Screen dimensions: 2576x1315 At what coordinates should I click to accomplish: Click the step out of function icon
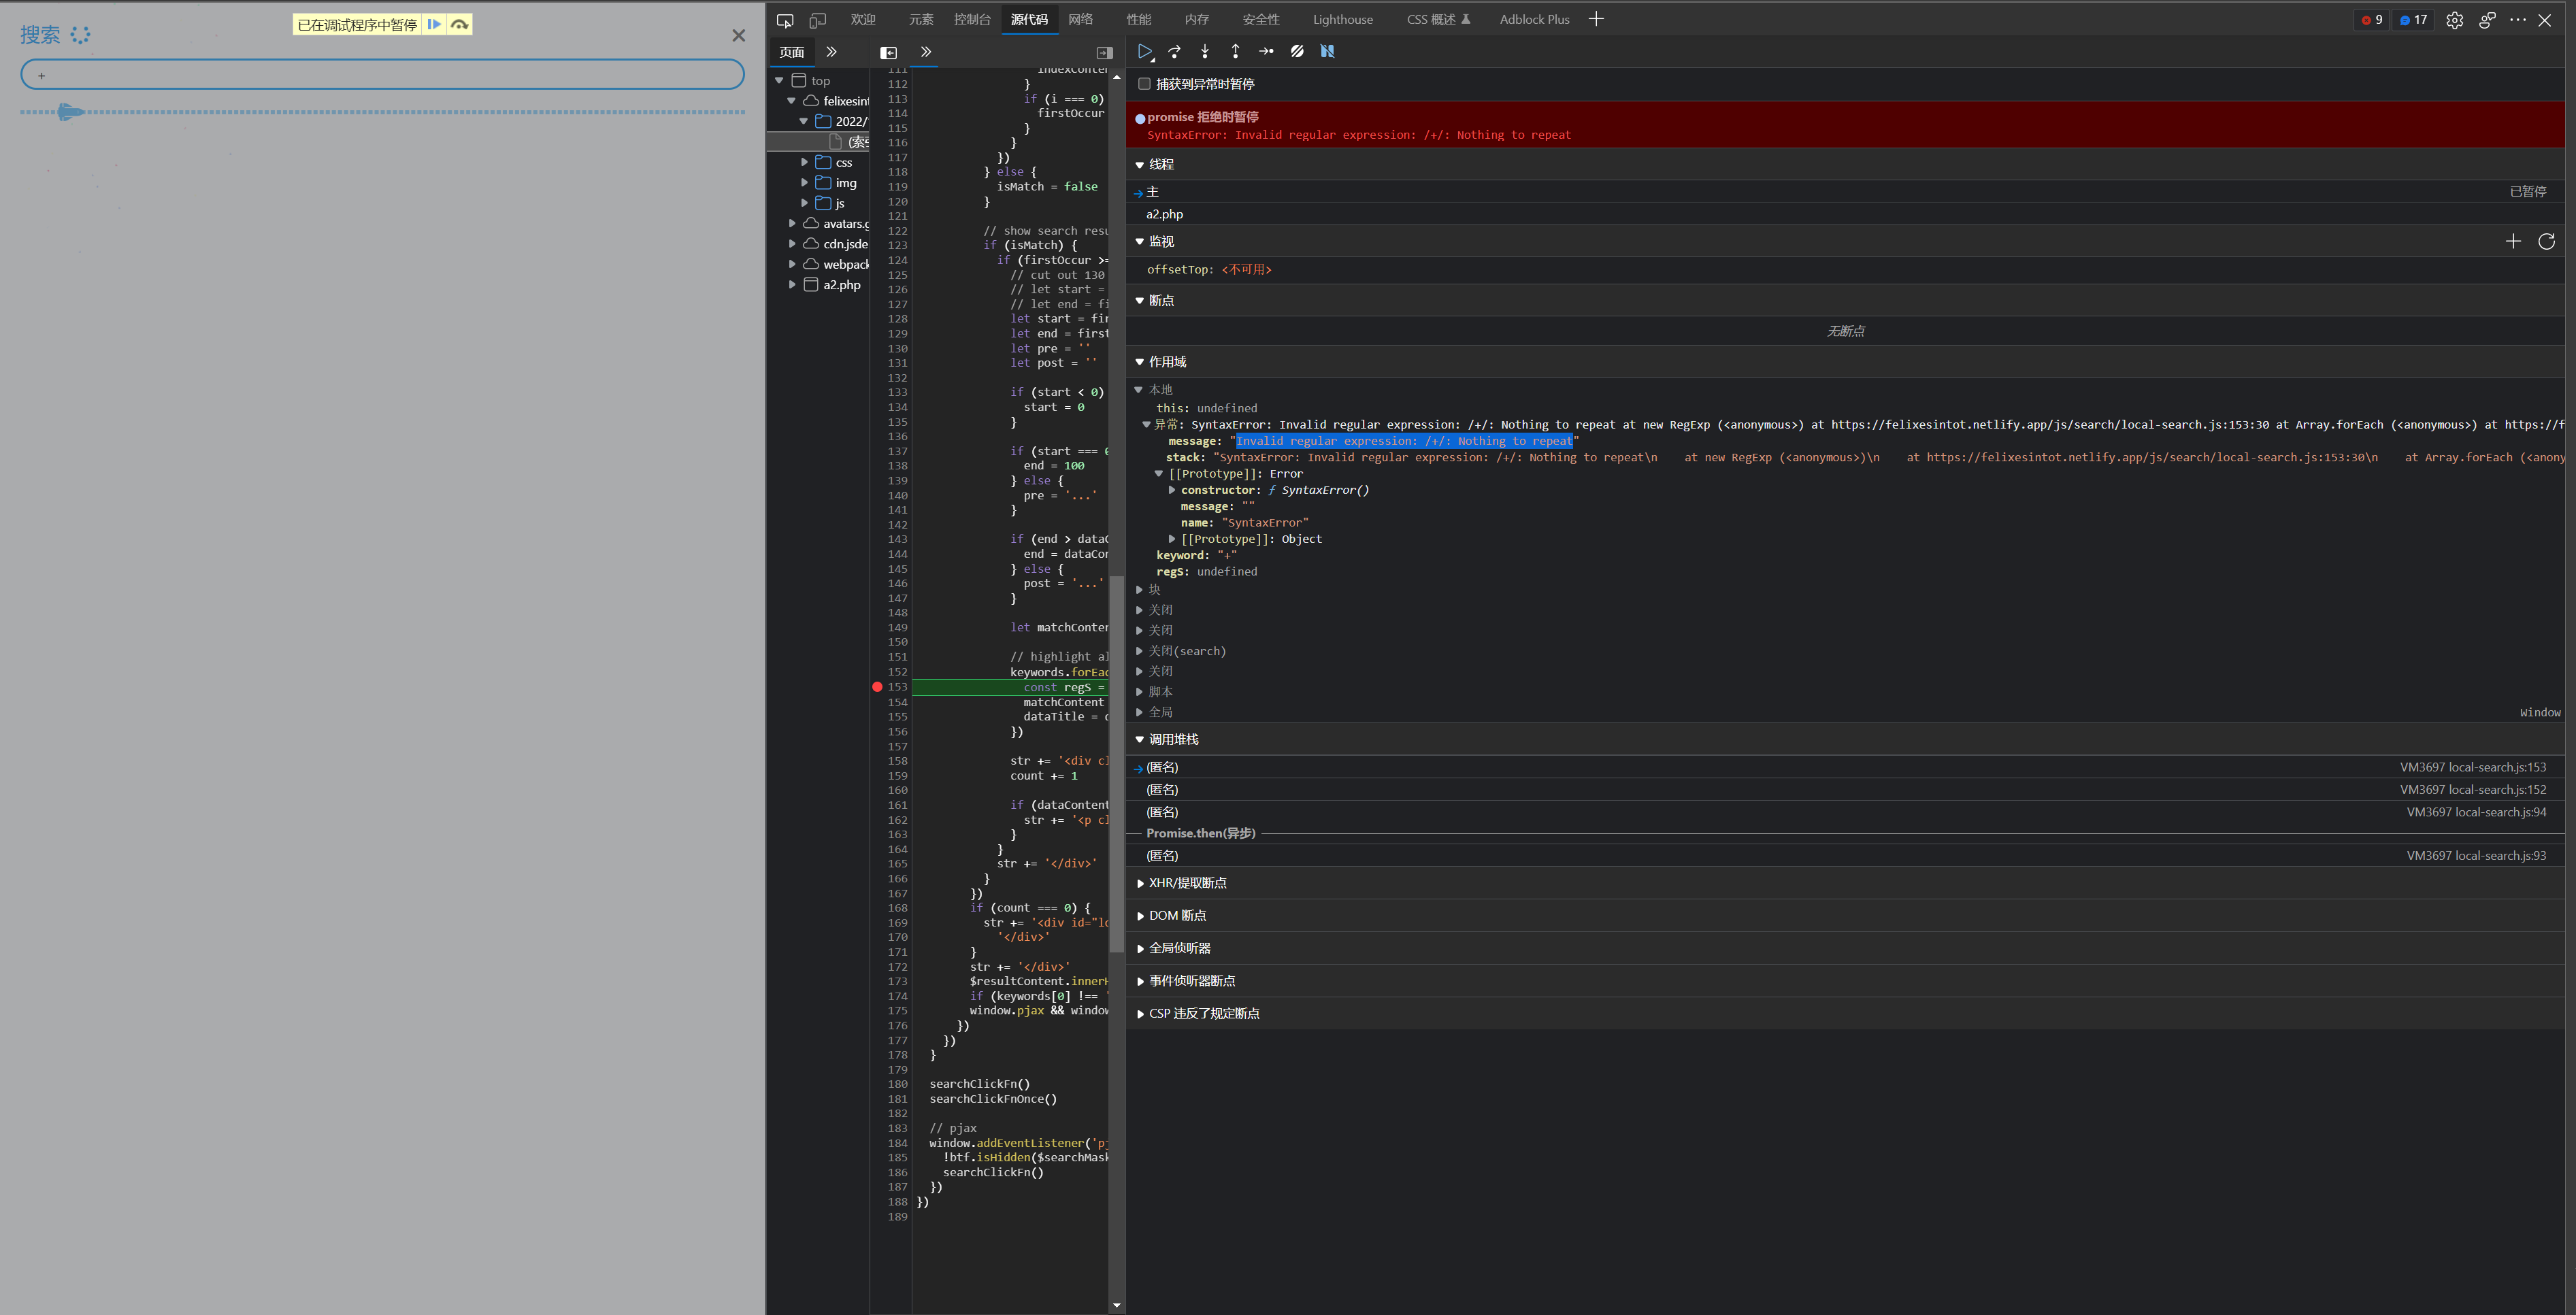[1236, 51]
